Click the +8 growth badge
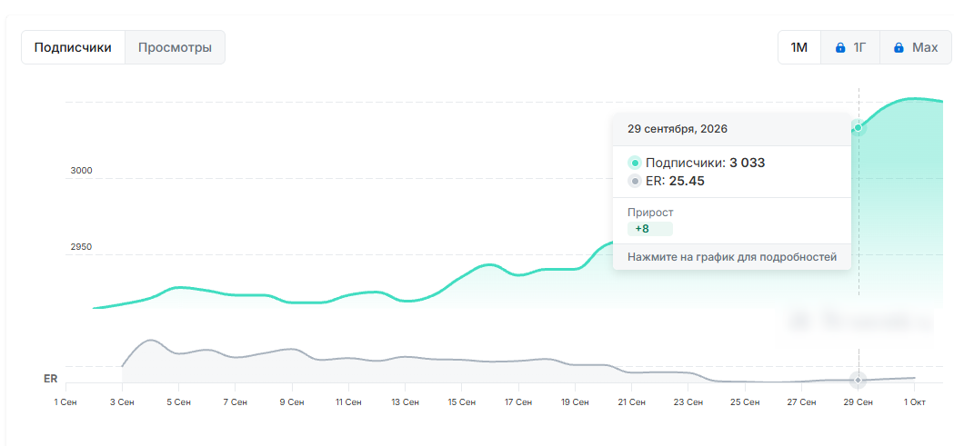 click(649, 229)
